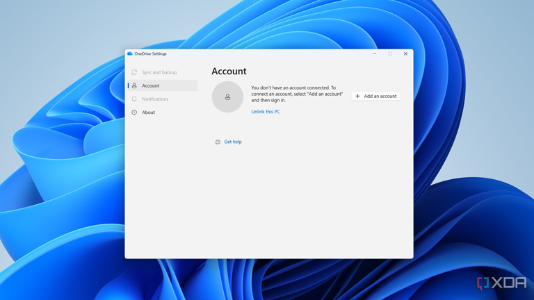The width and height of the screenshot is (534, 300).
Task: Minimize the OneDrive Settings window
Action: coord(374,53)
